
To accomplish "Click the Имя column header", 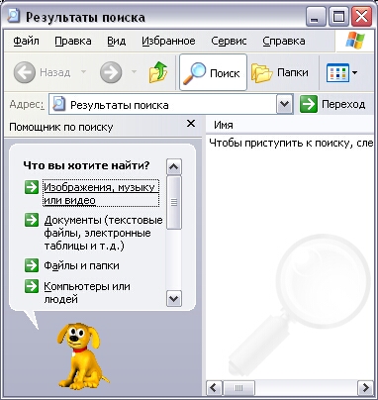I will coord(224,125).
